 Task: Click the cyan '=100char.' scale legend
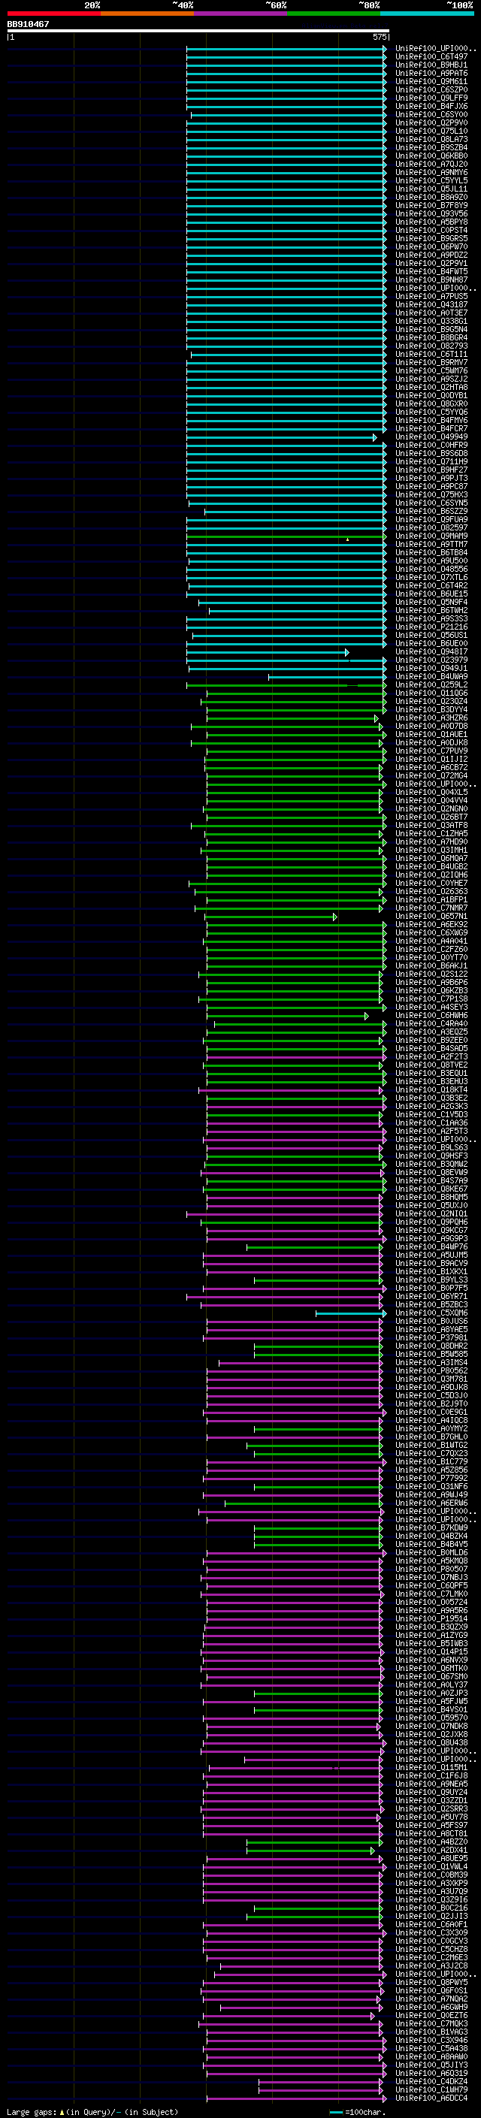click(x=356, y=2111)
